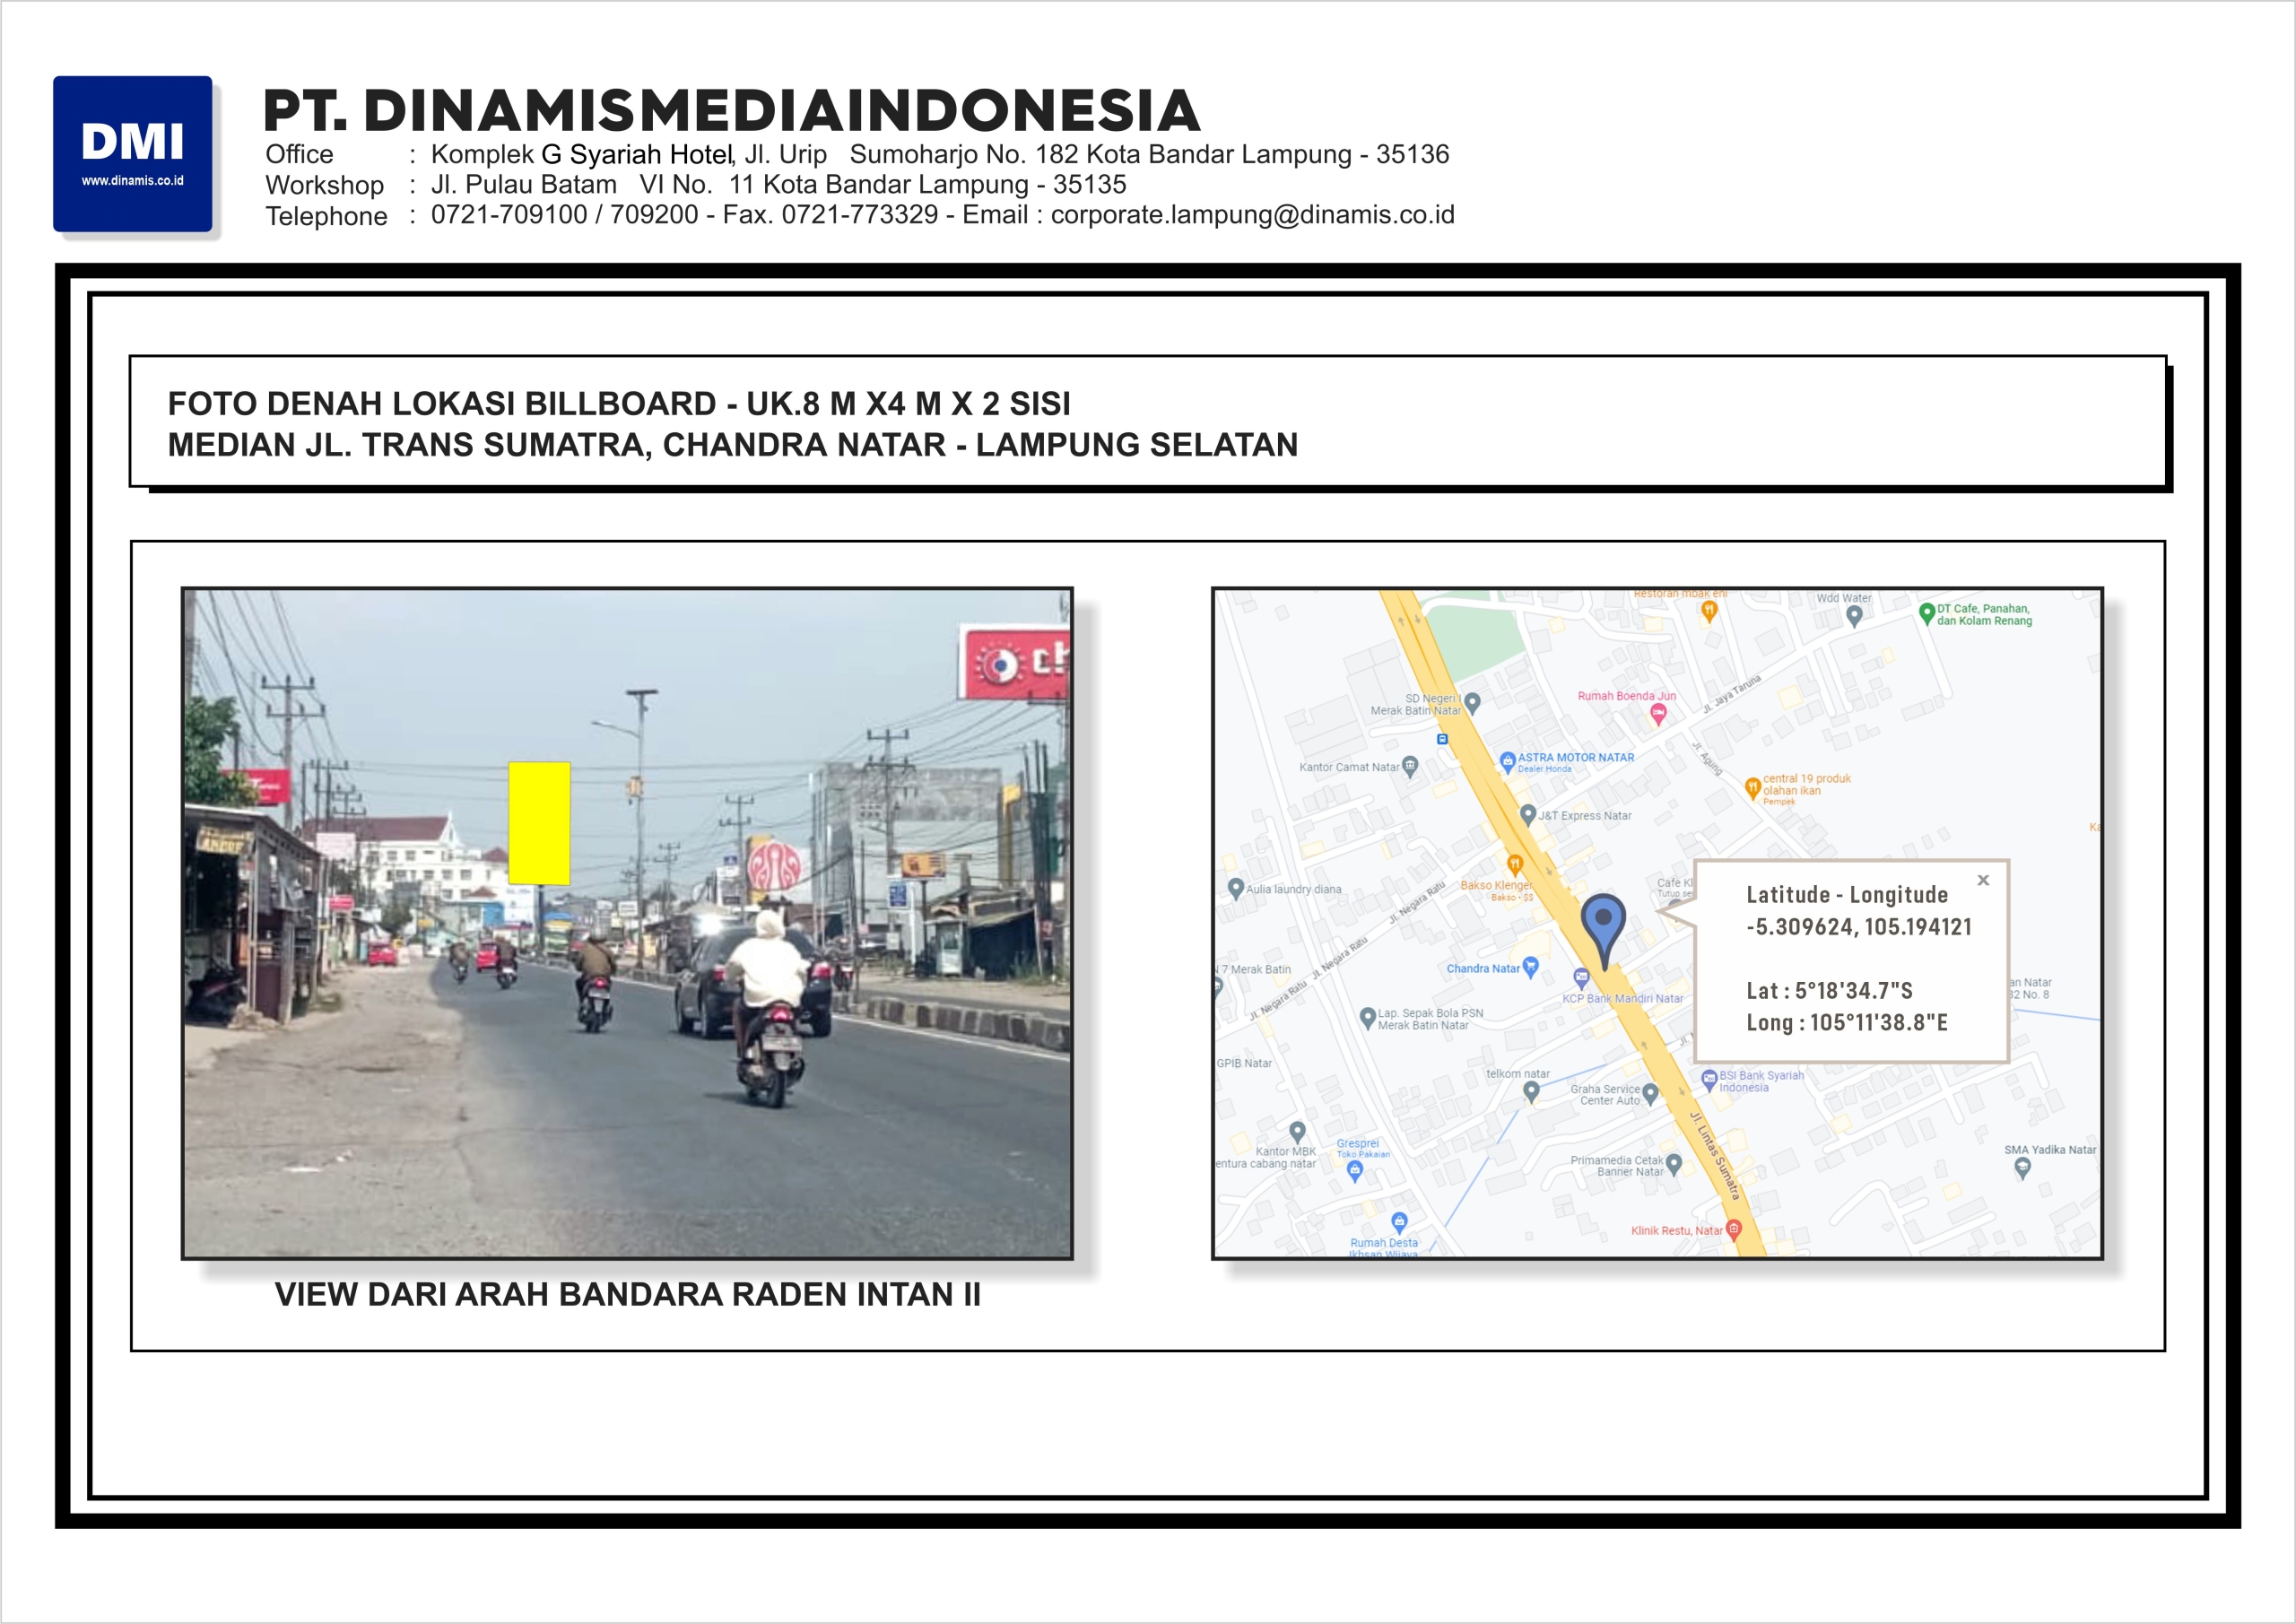Viewport: 2296px width, 1624px height.
Task: Click the BSI Bank Syariah Indonesia pin
Action: (1709, 1079)
